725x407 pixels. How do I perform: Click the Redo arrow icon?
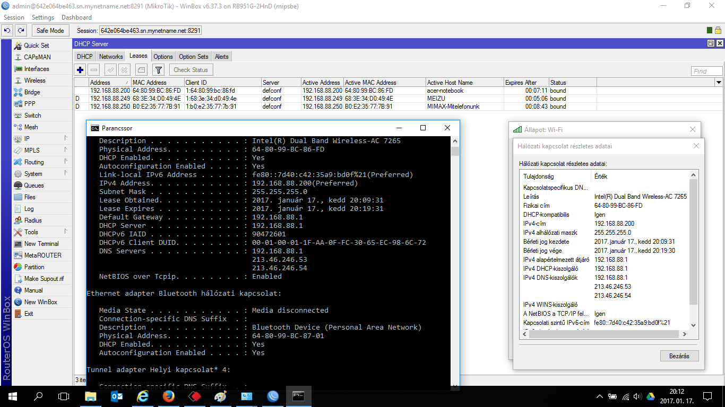click(21, 31)
